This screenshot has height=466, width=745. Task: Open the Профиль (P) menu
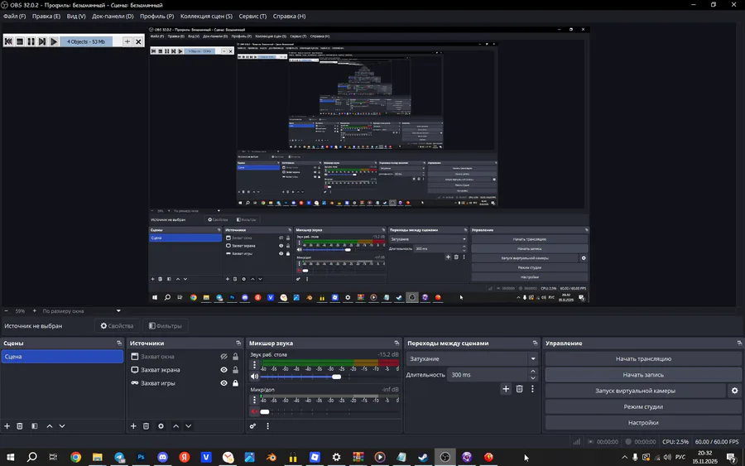coord(156,17)
